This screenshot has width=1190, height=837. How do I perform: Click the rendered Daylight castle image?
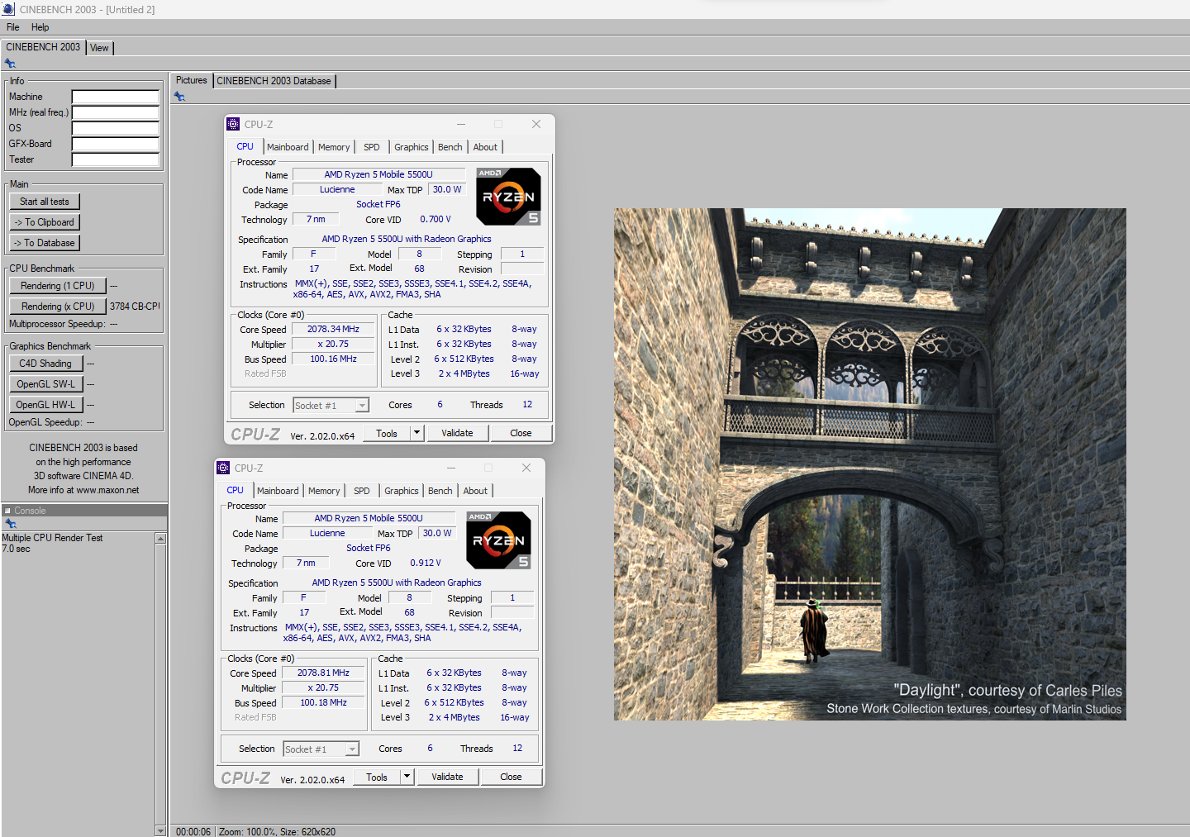click(870, 464)
